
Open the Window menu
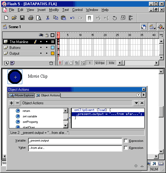coord(92,10)
